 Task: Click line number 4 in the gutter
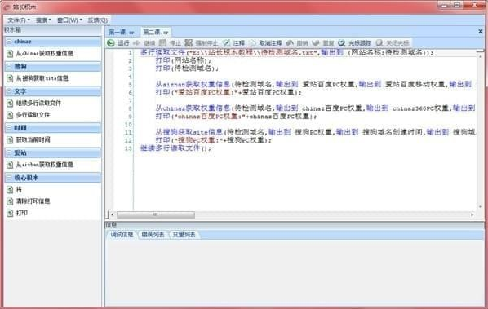pos(130,77)
